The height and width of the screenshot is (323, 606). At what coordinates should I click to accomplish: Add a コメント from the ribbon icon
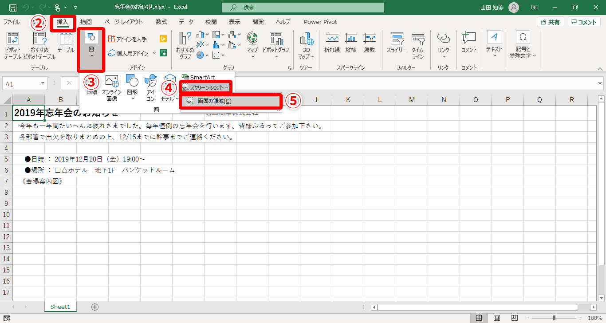[x=469, y=43]
